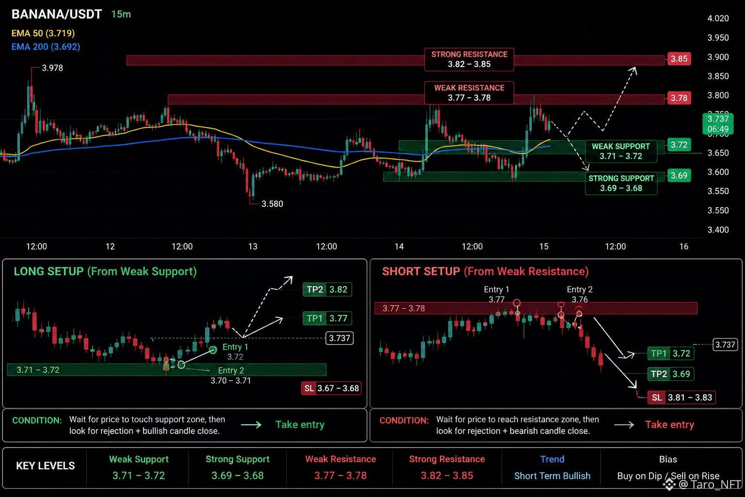Viewport: 745px width, 497px height.
Task: Select the STRONG RESISTANCE 3.82 – 3.85 chart label
Action: (469, 59)
